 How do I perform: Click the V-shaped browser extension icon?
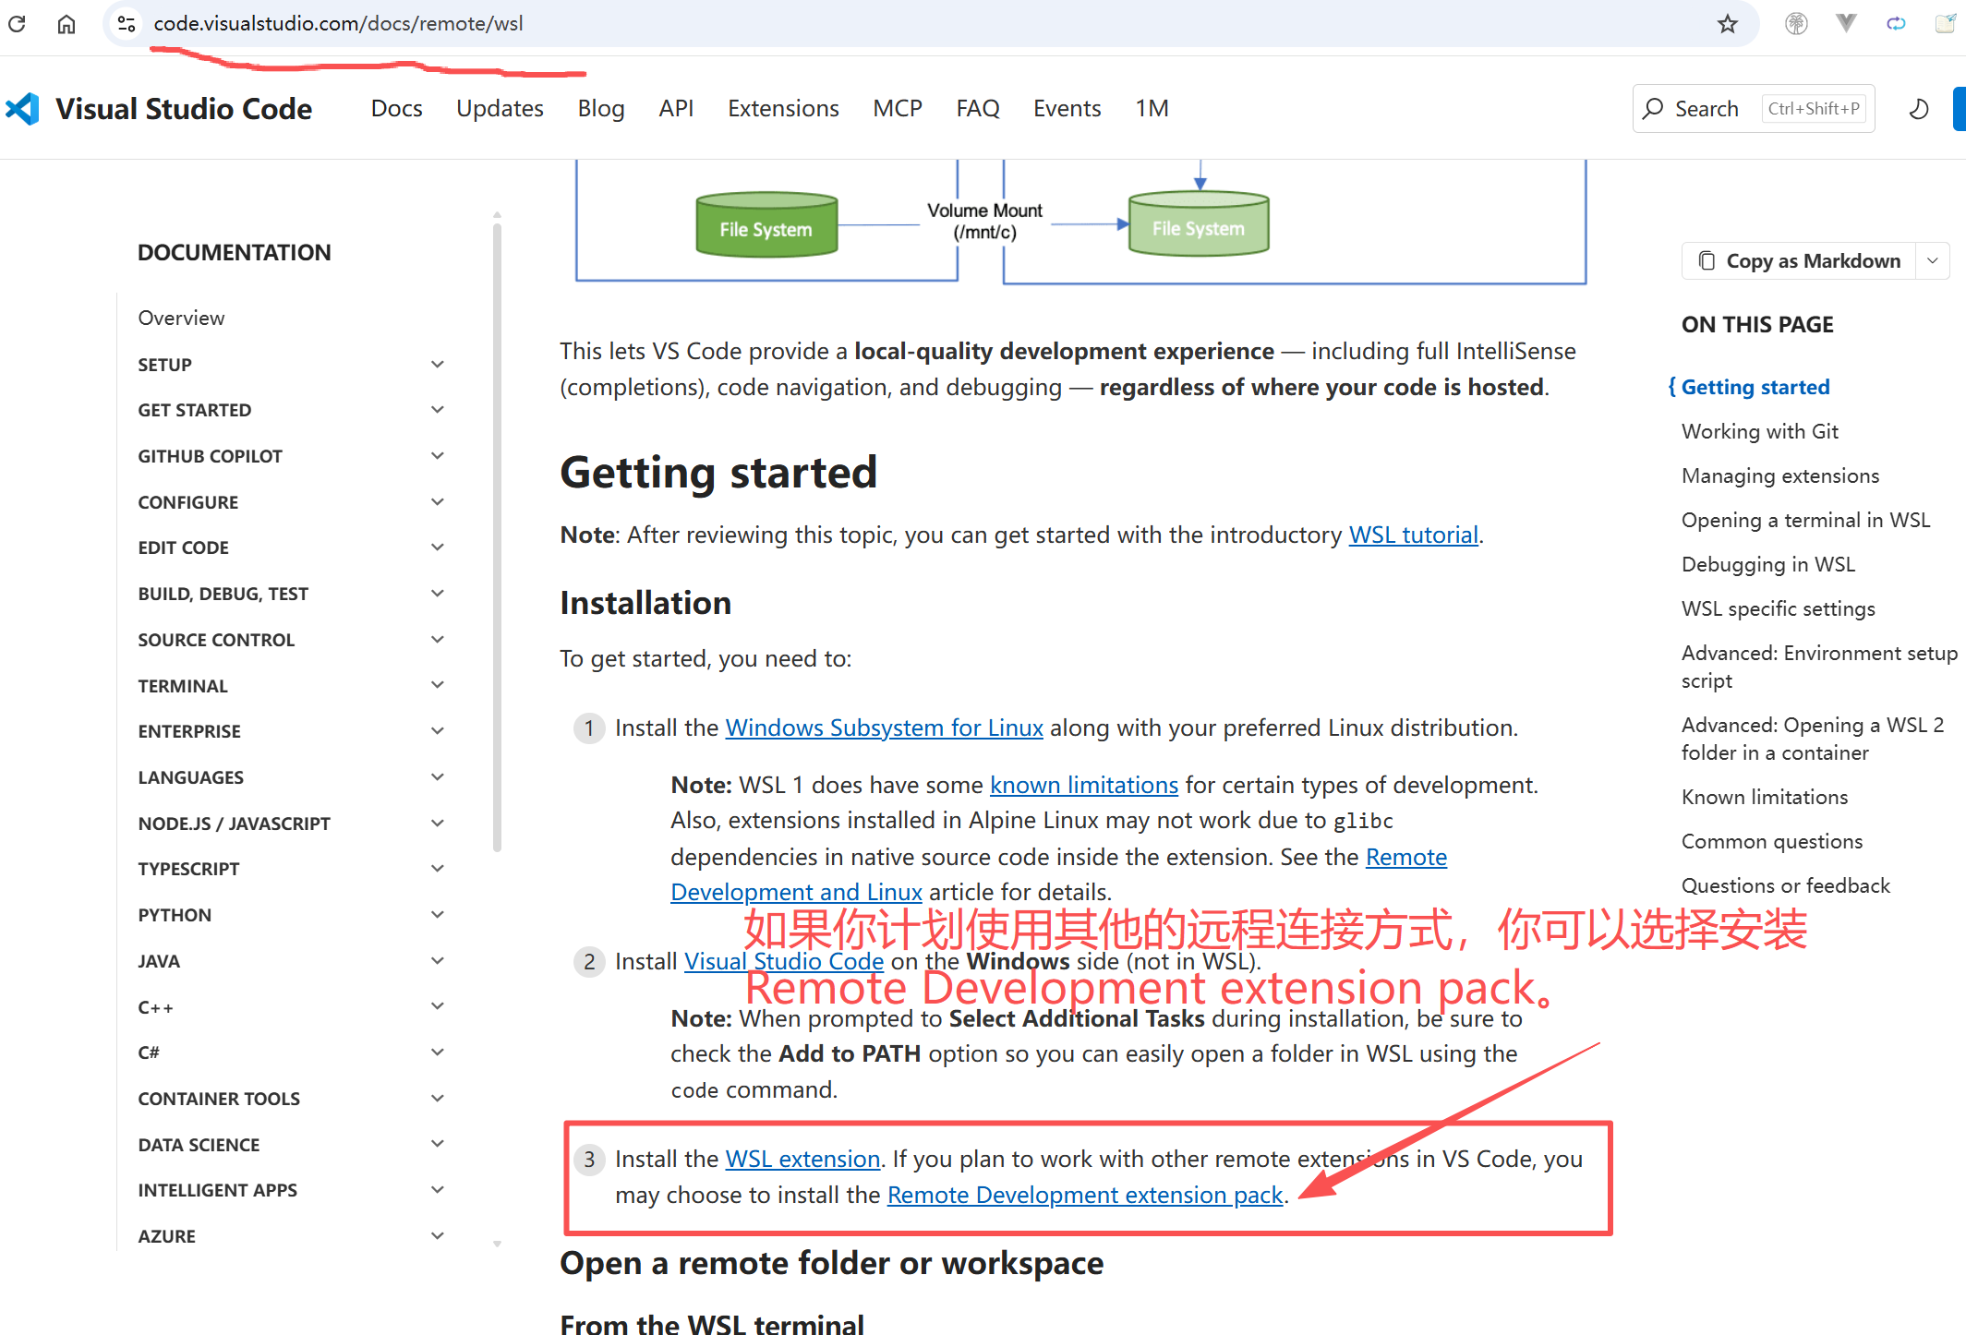[x=1846, y=24]
